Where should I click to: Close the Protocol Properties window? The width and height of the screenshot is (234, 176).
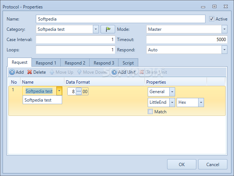point(226,7)
